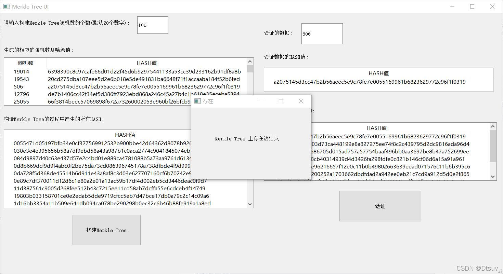Image resolution: width=503 pixels, height=274 pixels.
Task: Click down arrow of verification path list scrollbar
Action: coord(493,177)
